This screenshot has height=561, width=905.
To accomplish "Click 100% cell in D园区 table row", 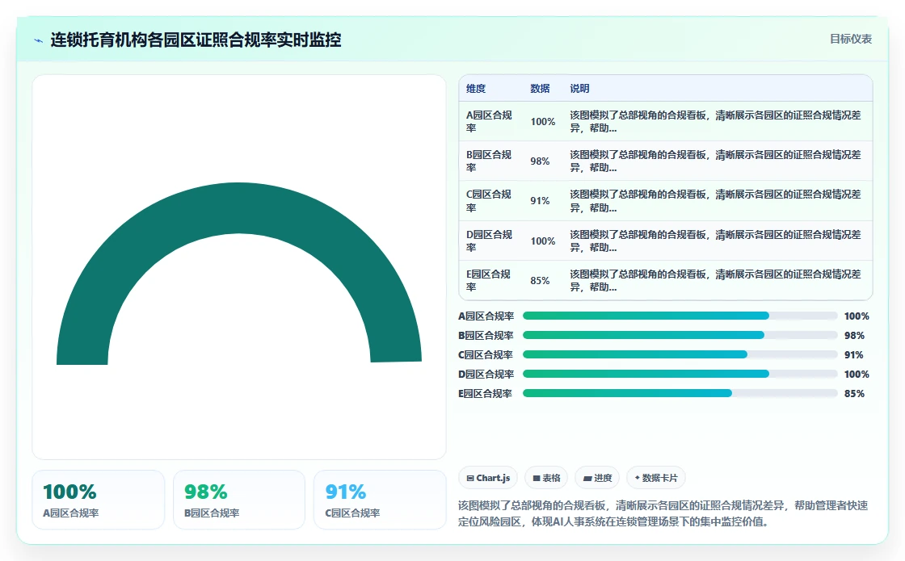I will click(x=543, y=241).
